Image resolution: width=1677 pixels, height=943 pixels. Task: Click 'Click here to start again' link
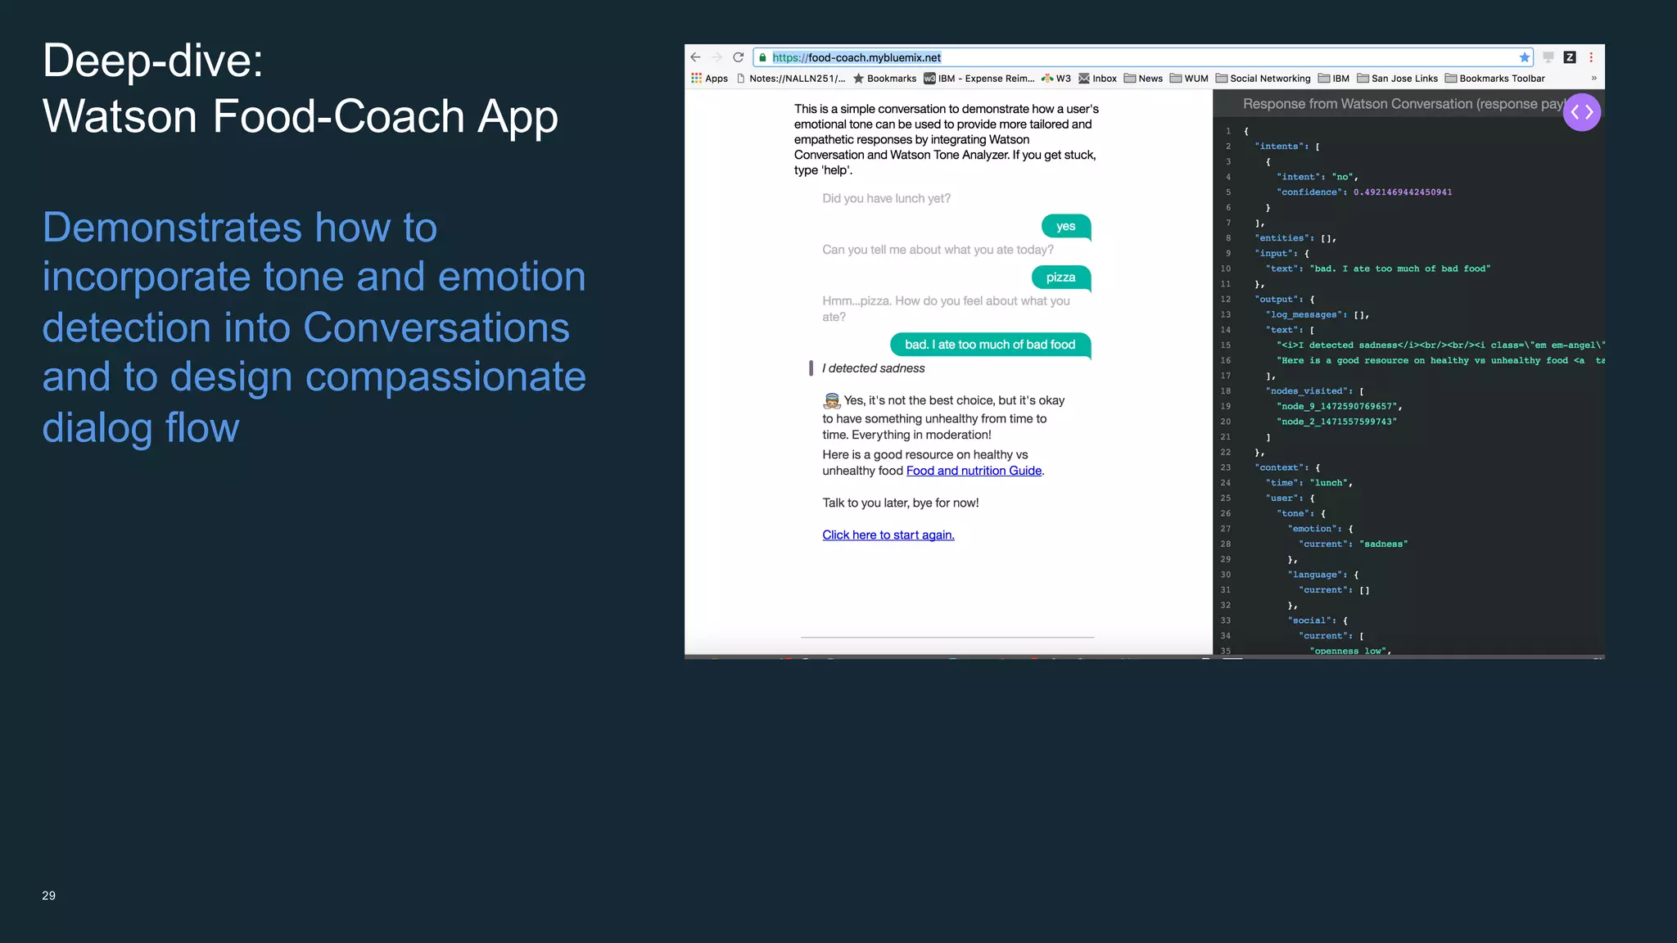(888, 535)
